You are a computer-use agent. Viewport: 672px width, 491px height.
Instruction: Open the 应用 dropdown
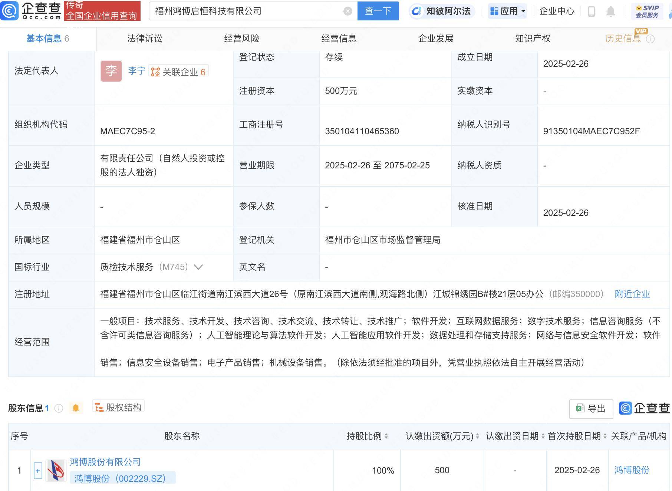pos(507,11)
